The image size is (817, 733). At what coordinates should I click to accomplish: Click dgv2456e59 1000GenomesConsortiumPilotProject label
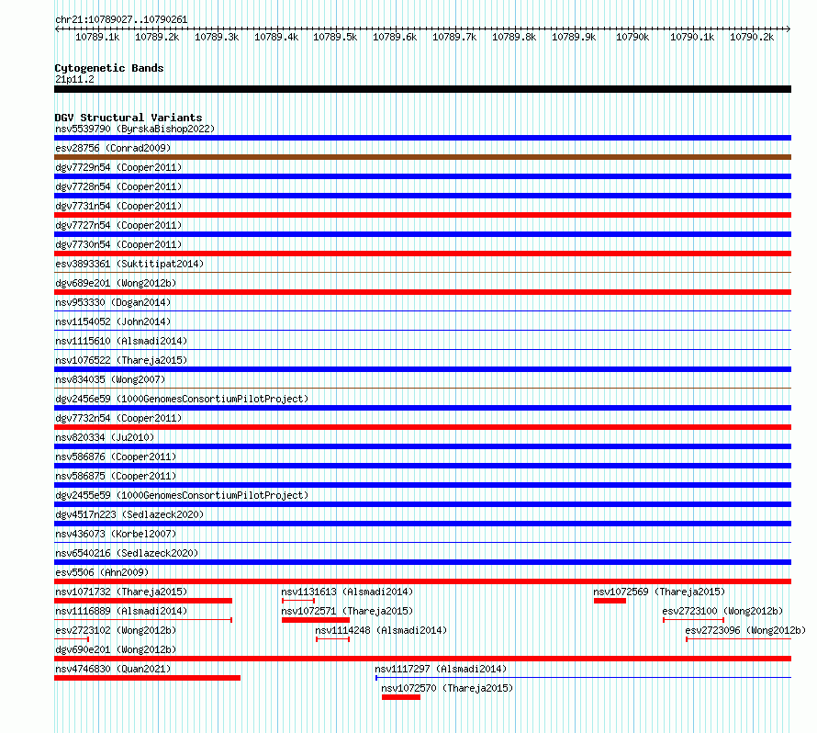click(x=182, y=399)
